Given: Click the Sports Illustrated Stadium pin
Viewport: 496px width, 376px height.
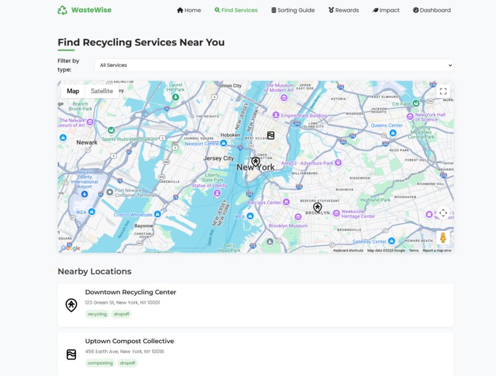Looking at the screenshot, I should [x=112, y=130].
